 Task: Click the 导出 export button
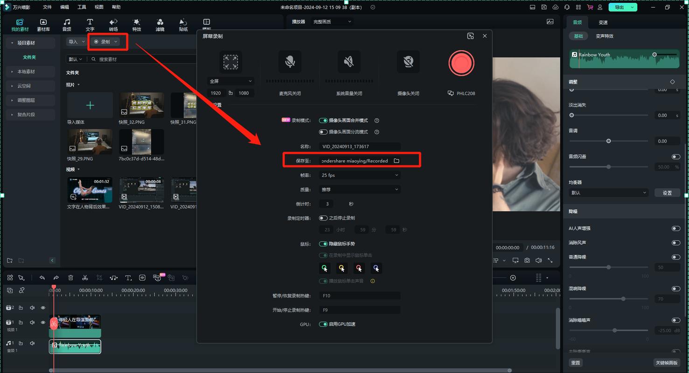(x=619, y=7)
